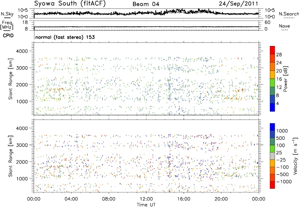Image resolution: width=299 pixels, height=207 pixels.
Task: Click the "Power [dB]" colorbar title
Action: tap(285, 79)
